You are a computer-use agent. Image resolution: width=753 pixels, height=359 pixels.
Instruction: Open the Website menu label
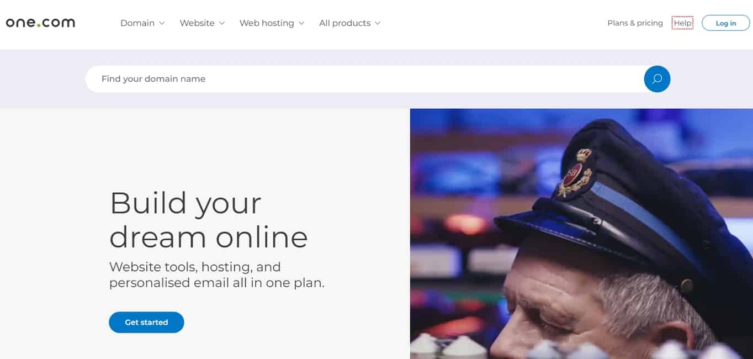pos(197,23)
